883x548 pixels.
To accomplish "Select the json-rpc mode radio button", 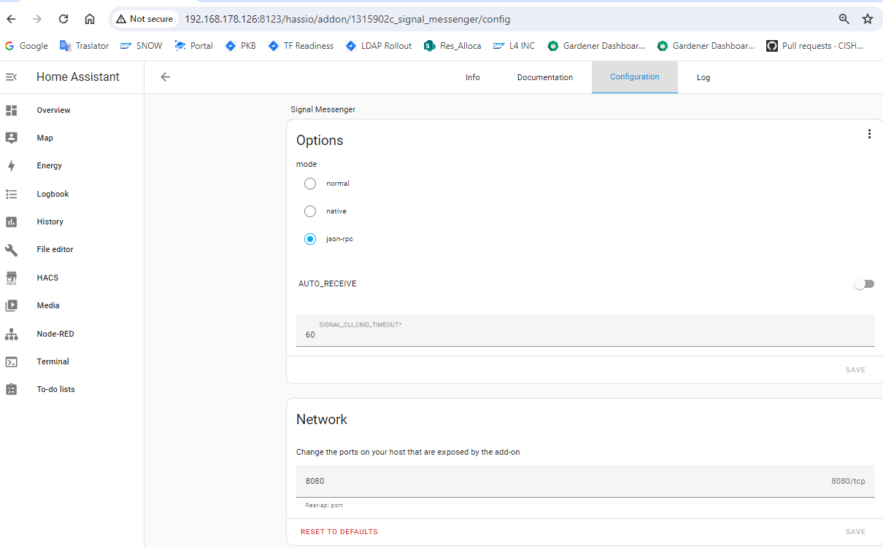I will [309, 238].
